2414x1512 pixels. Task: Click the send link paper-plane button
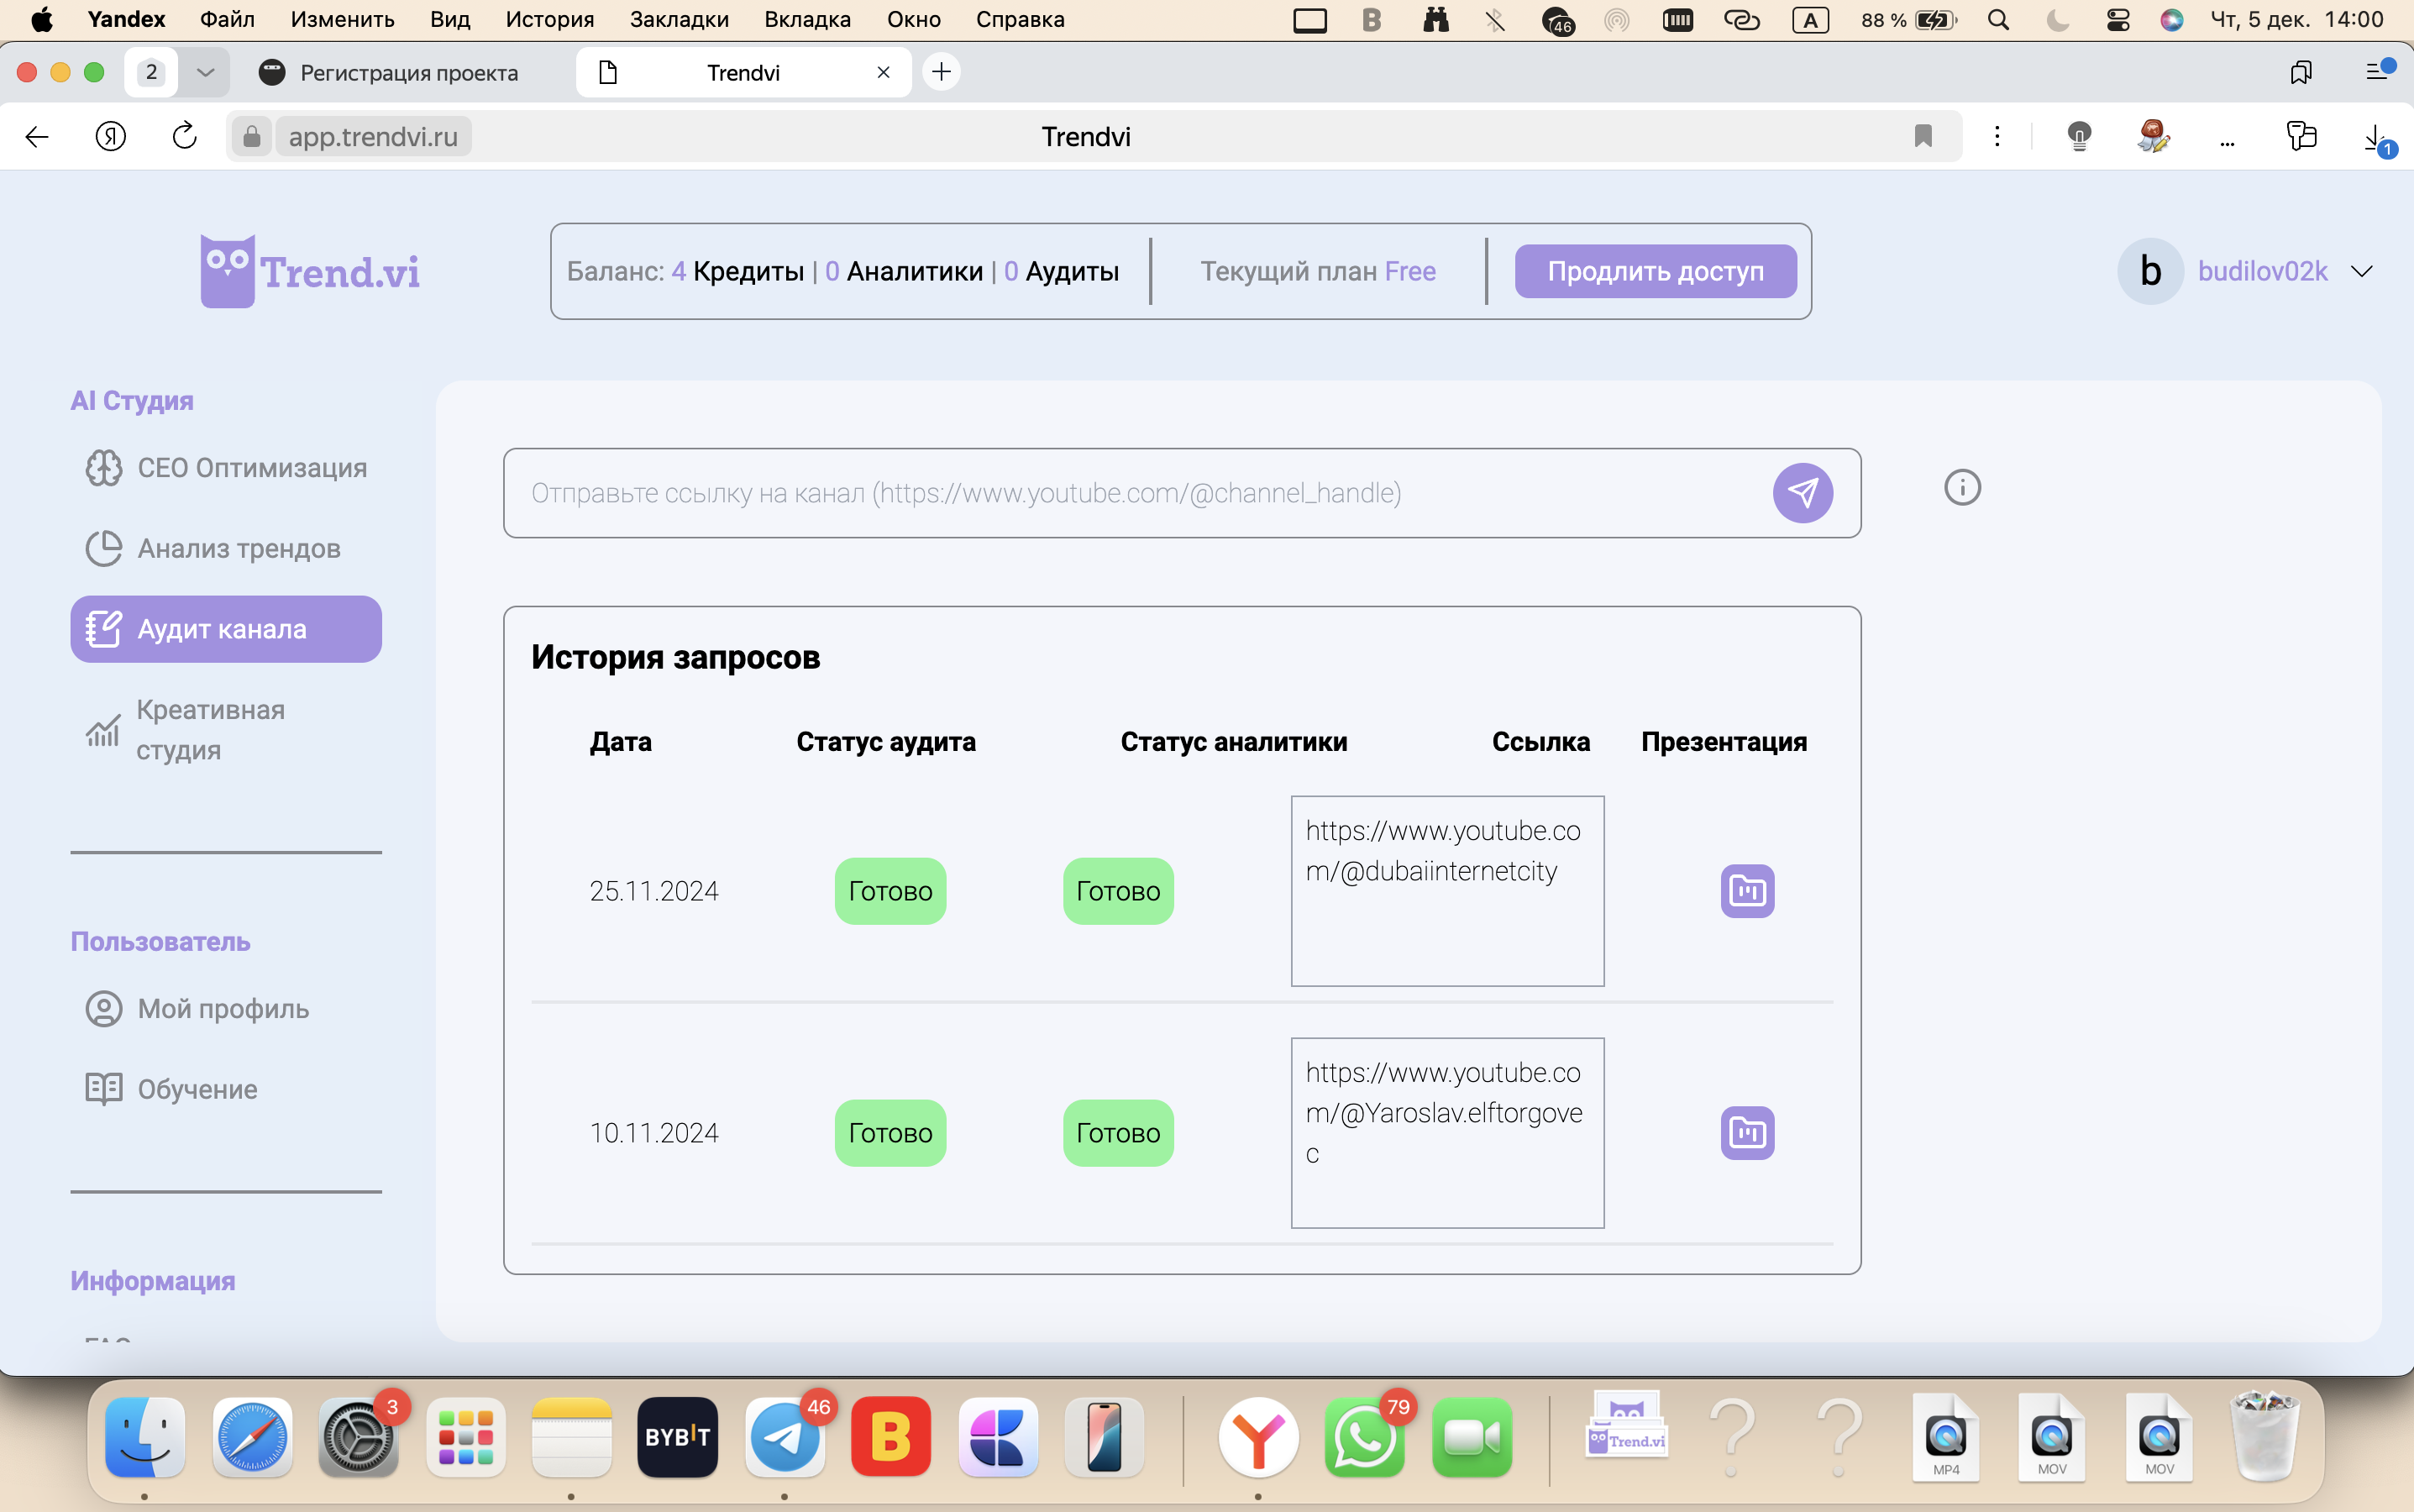pyautogui.click(x=1802, y=492)
